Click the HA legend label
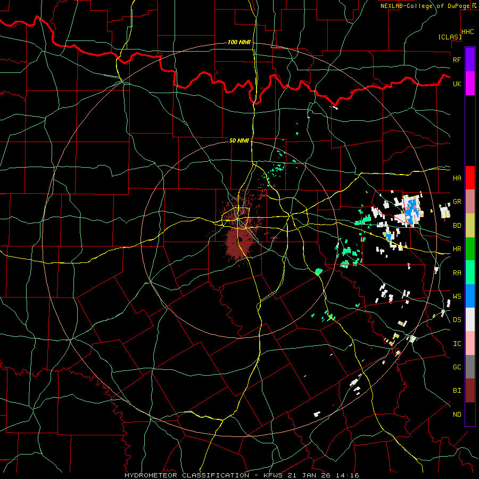 (457, 178)
